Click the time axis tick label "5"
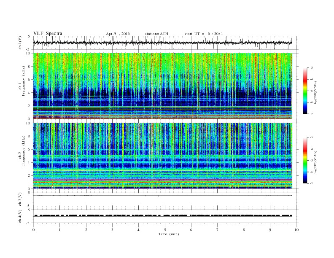The height and width of the screenshot is (258, 334). (165, 230)
